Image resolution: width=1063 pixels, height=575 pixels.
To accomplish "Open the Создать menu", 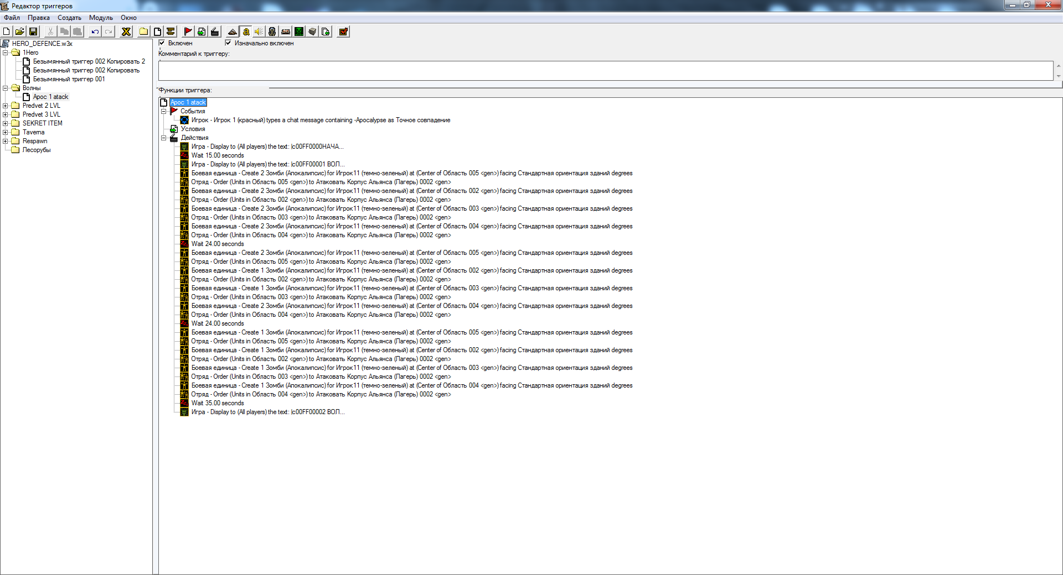I will [70, 18].
